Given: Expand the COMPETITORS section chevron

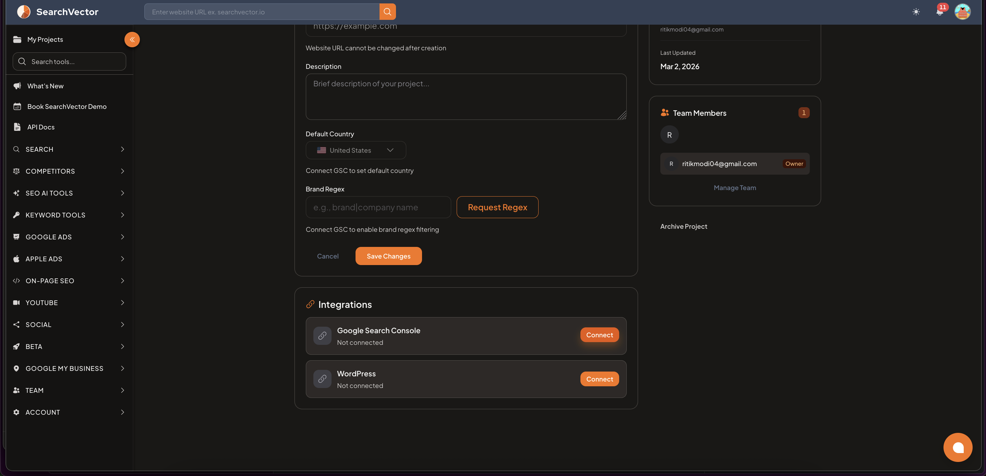Looking at the screenshot, I should pos(122,171).
